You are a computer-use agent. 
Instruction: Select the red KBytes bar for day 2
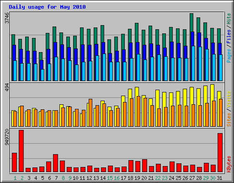21,151
